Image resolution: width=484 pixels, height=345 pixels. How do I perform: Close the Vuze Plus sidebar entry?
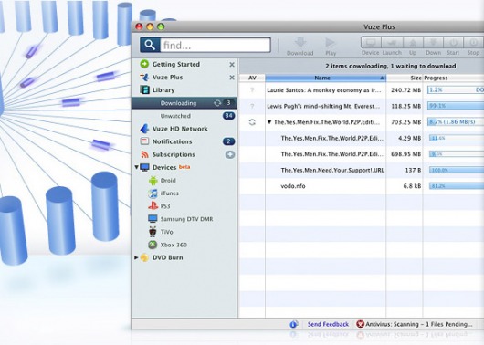click(232, 78)
